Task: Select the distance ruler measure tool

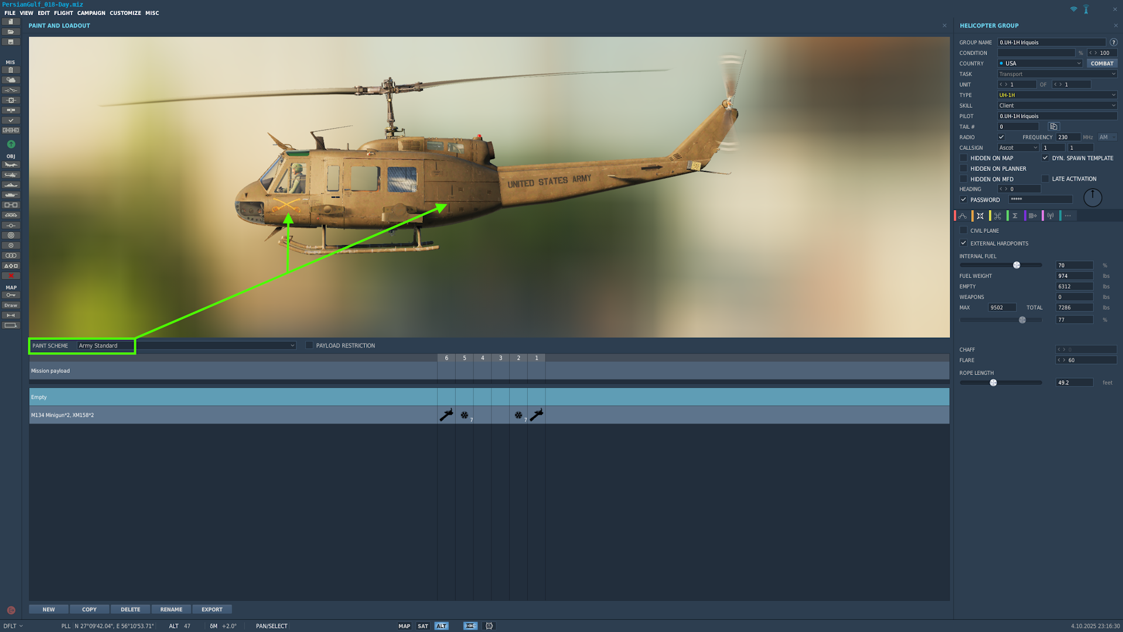Action: point(11,315)
